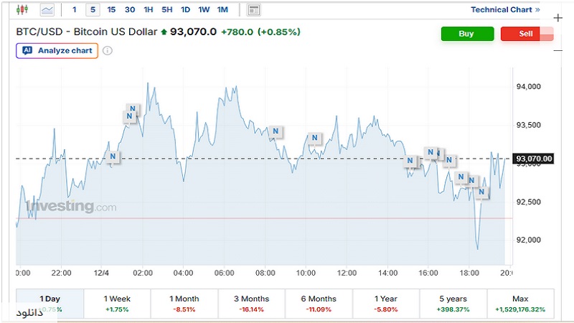Click the 93,070.00 current price label
The height and width of the screenshot is (323, 574).
tap(534, 159)
